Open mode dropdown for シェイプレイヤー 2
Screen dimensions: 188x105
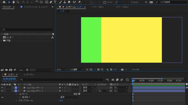tap(87, 88)
